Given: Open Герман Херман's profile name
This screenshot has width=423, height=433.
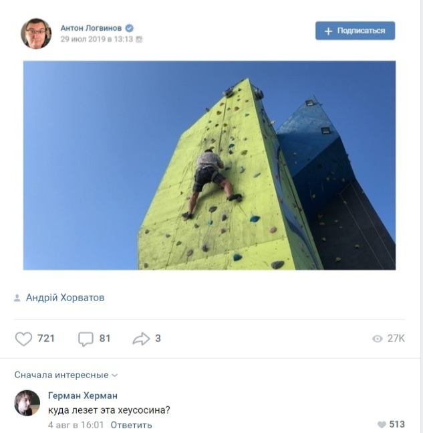Looking at the screenshot, I should click(x=83, y=396).
